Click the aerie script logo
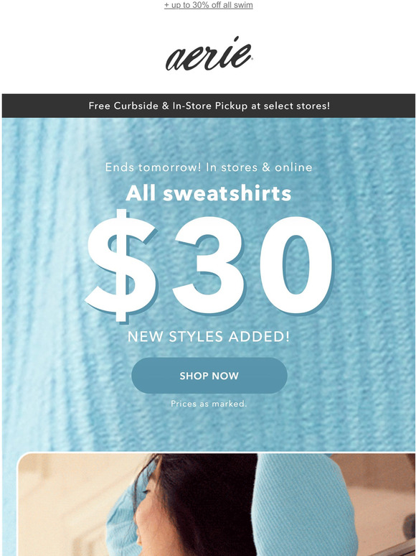The width and height of the screenshot is (416, 556). (x=209, y=54)
